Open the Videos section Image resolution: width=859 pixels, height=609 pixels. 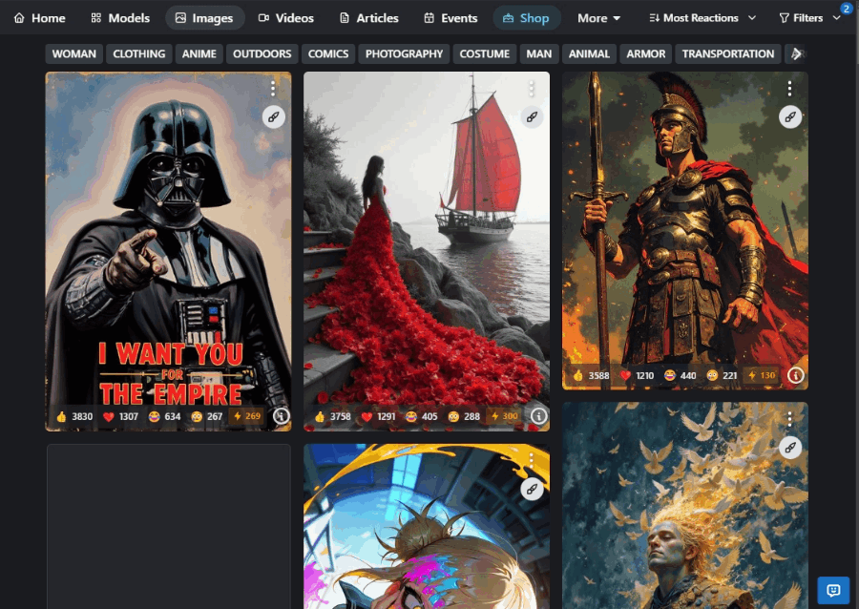point(286,18)
